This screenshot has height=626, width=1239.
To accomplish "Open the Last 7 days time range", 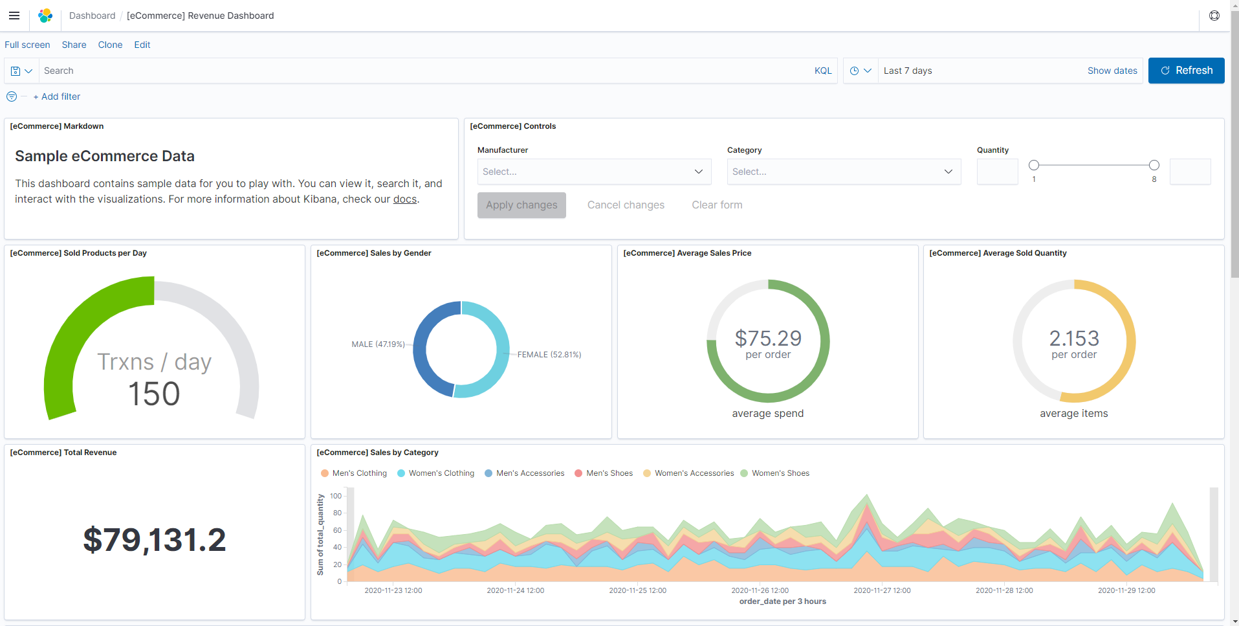I will tap(908, 71).
